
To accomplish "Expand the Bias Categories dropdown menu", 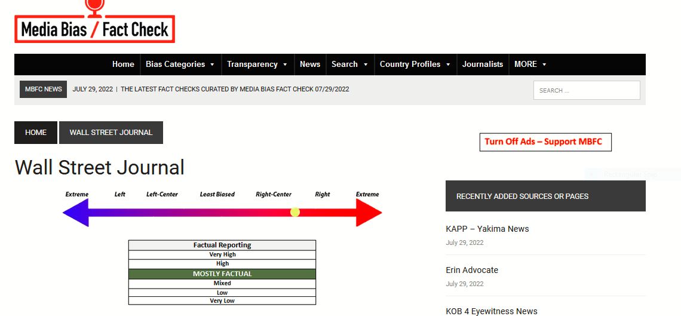I will [180, 65].
